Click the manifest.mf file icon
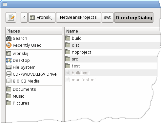Image resolution: width=161 pixels, height=123 pixels. coord(68,80)
